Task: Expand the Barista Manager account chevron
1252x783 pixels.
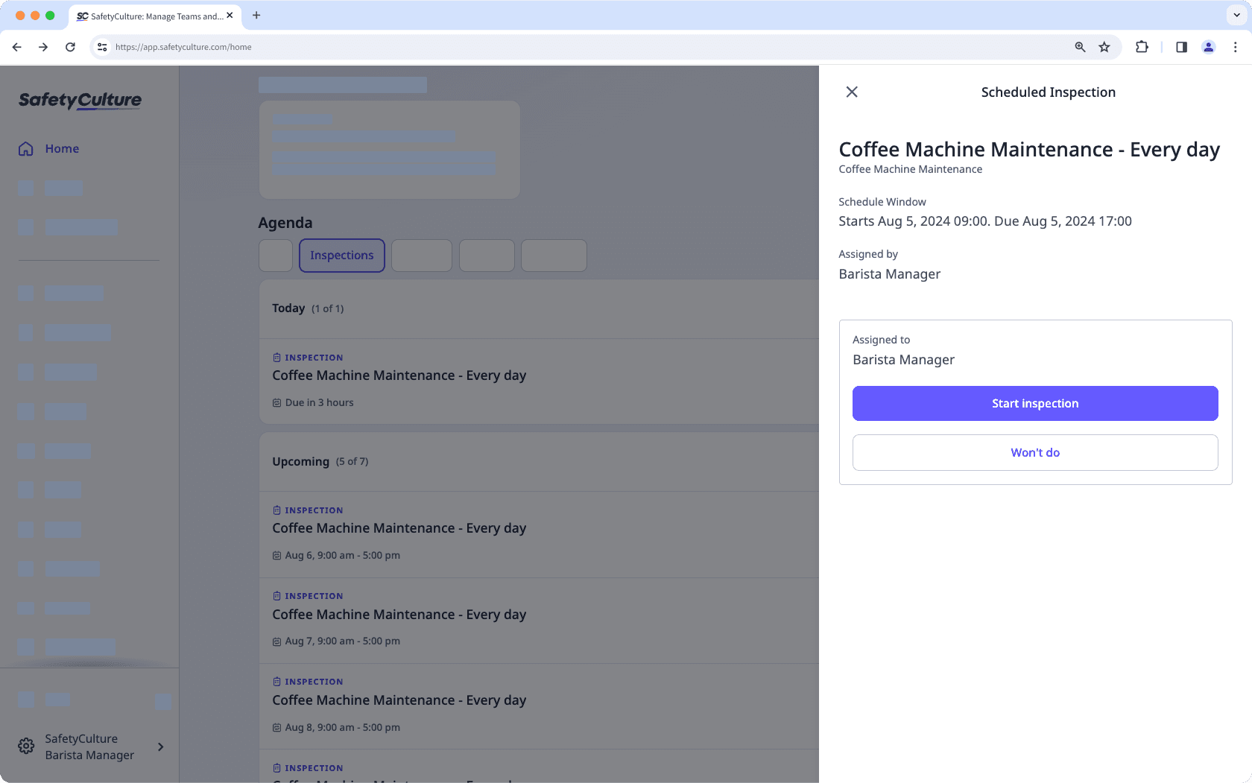Action: coord(160,746)
